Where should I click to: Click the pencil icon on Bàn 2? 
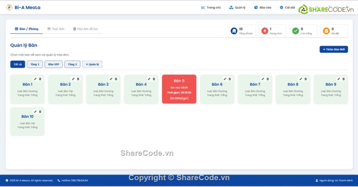coord(73,79)
